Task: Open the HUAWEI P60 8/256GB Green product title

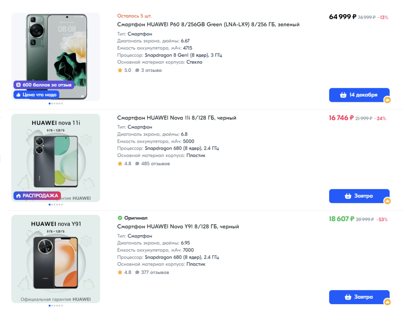Action: (208, 25)
